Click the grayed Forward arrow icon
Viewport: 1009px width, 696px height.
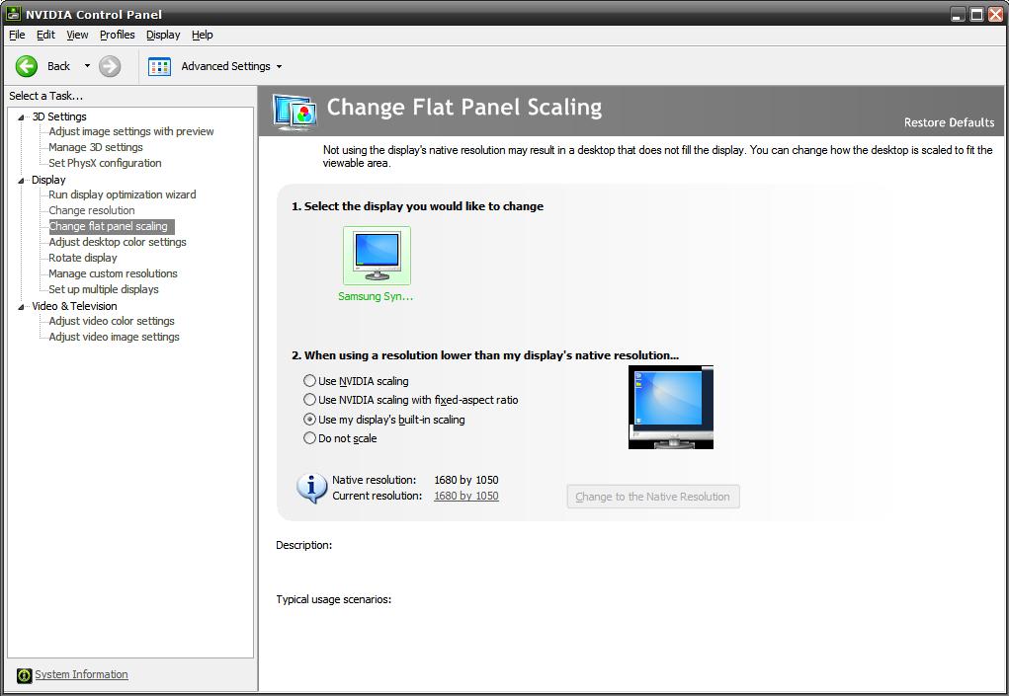110,66
